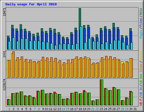Image resolution: width=144 pixels, height=112 pixels.
Task: Click the cyan pages bar for day 29
Action: click(127, 47)
